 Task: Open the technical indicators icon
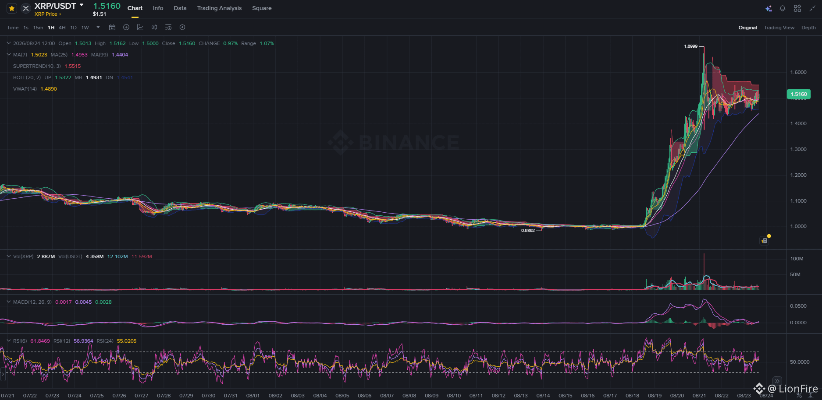tap(140, 27)
